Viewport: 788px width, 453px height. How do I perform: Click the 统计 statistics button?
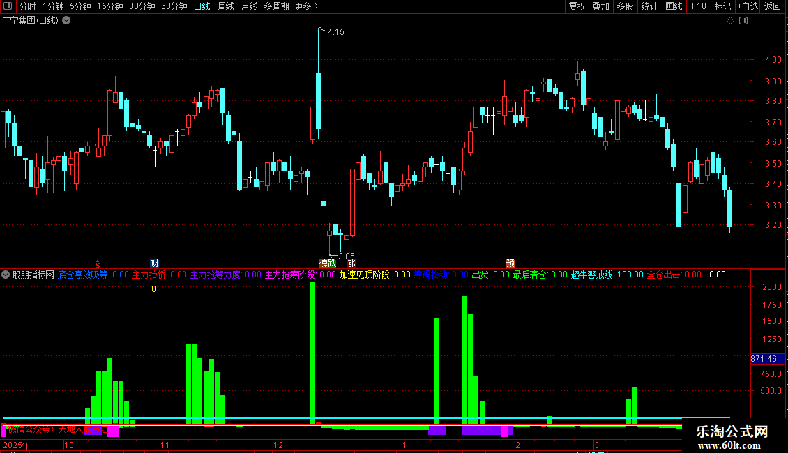pos(649,6)
